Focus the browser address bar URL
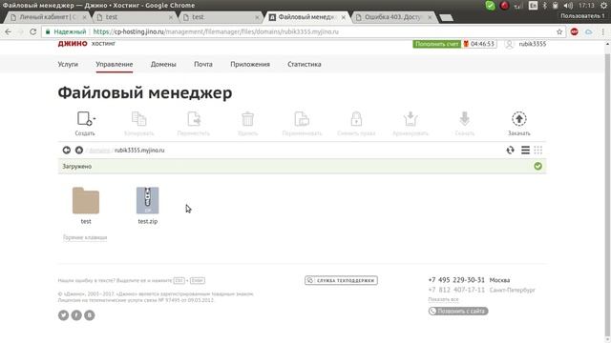The width and height of the screenshot is (611, 343). [216, 31]
